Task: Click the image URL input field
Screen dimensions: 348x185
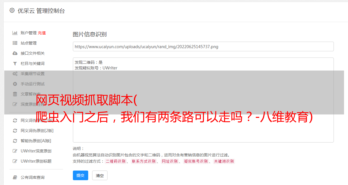Action: (203, 46)
